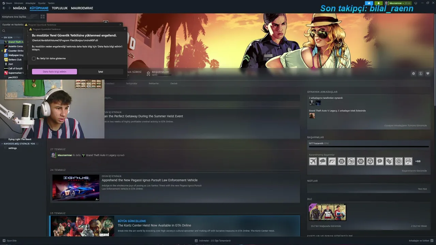This screenshot has width=436, height=245.
Task: Switch to Big Picture mode icon
Action: pyautogui.click(x=416, y=3)
